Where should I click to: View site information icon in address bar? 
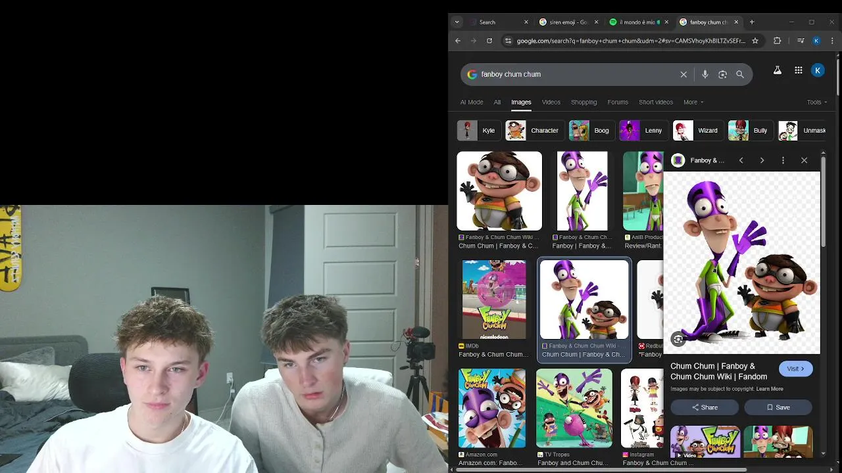[508, 41]
